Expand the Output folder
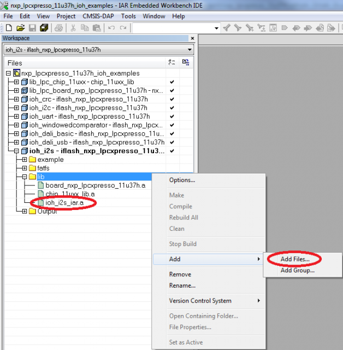This screenshot has height=350, width=343. [x=25, y=211]
